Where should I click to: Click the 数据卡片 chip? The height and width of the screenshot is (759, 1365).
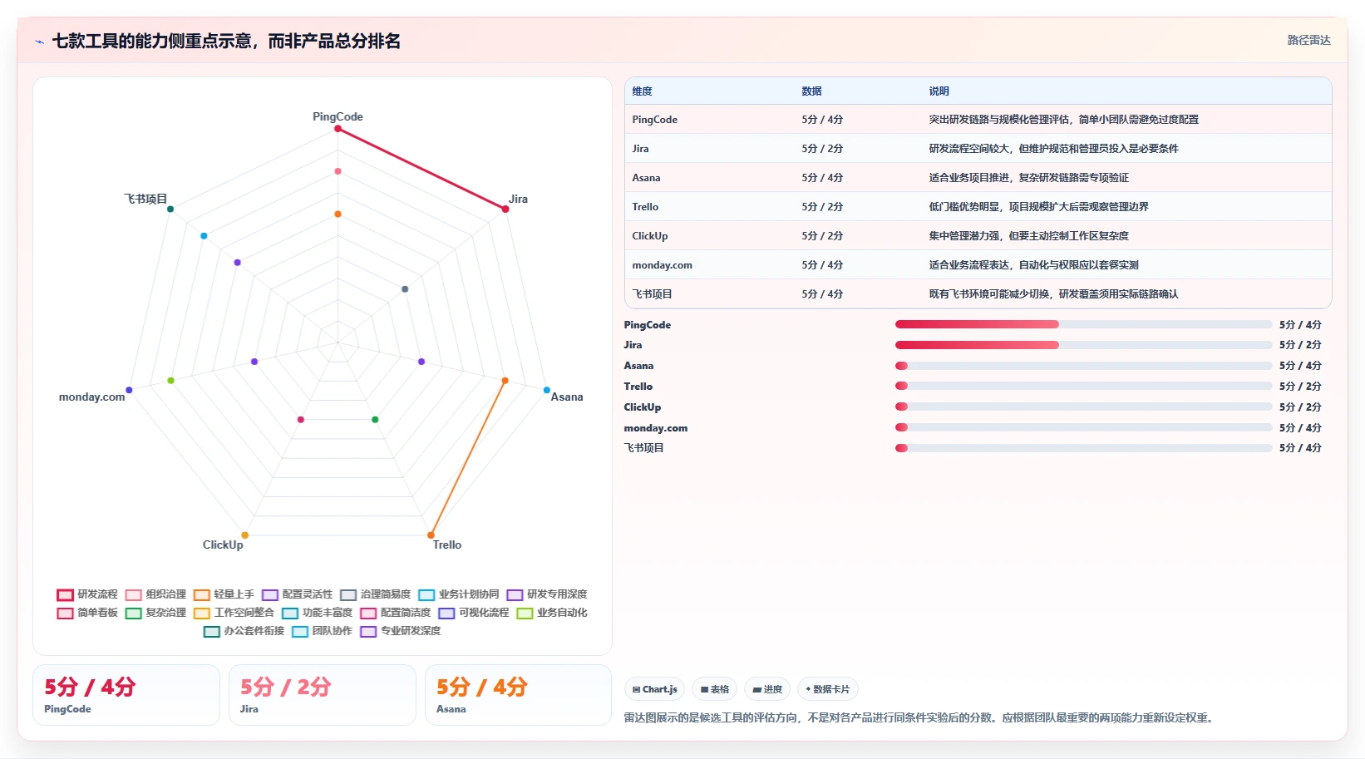[x=827, y=689]
